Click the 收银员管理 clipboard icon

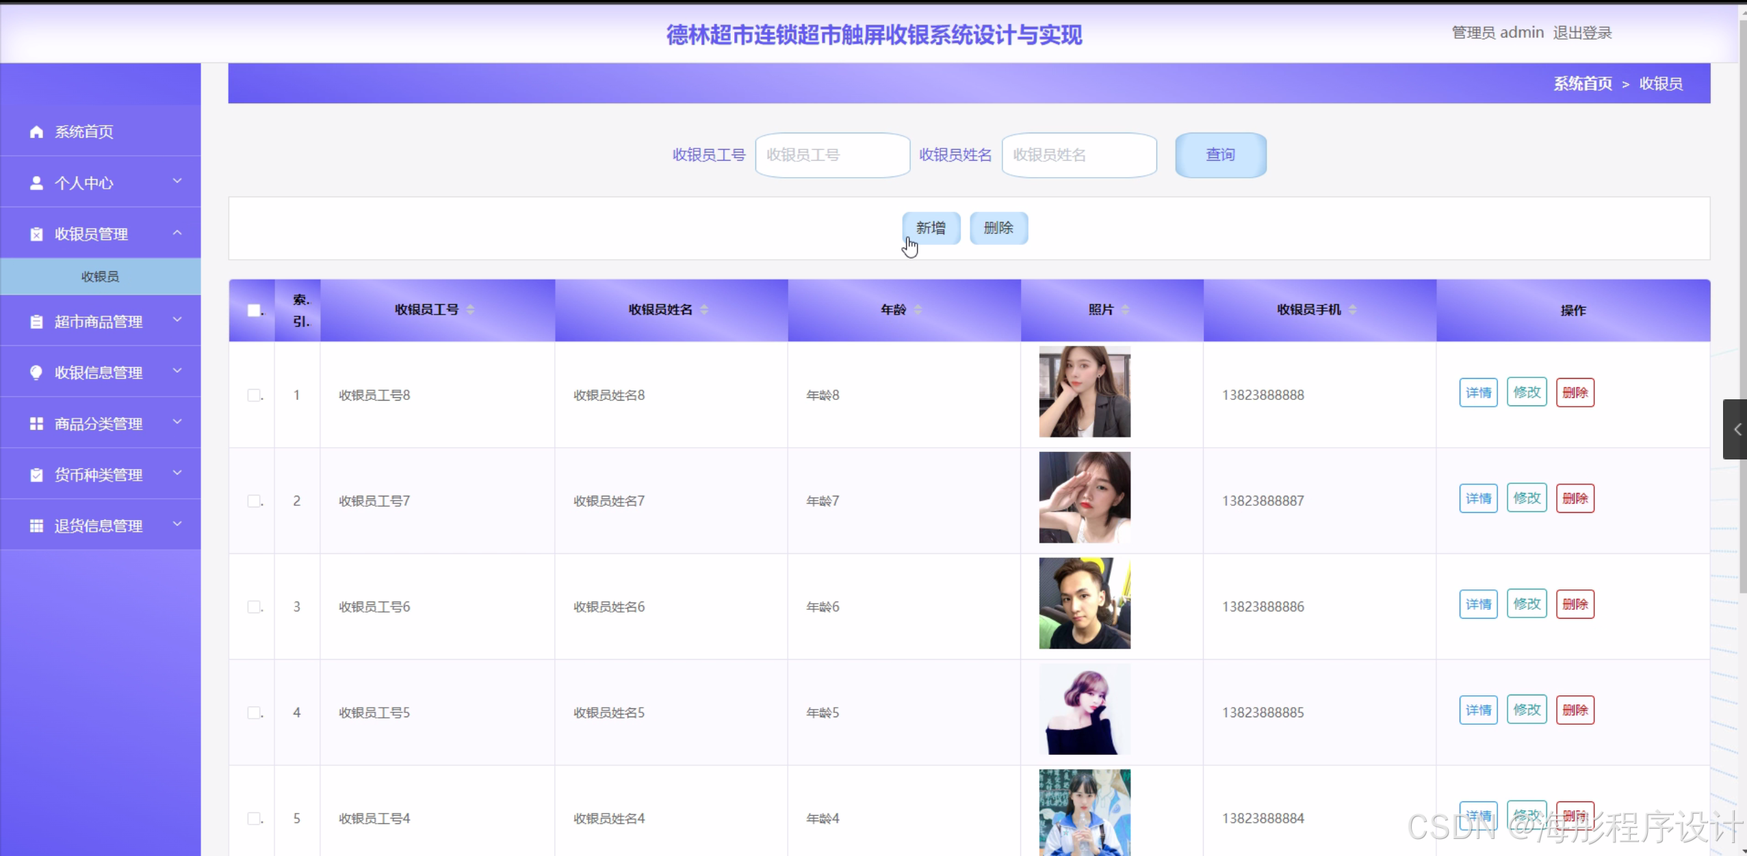tap(36, 235)
